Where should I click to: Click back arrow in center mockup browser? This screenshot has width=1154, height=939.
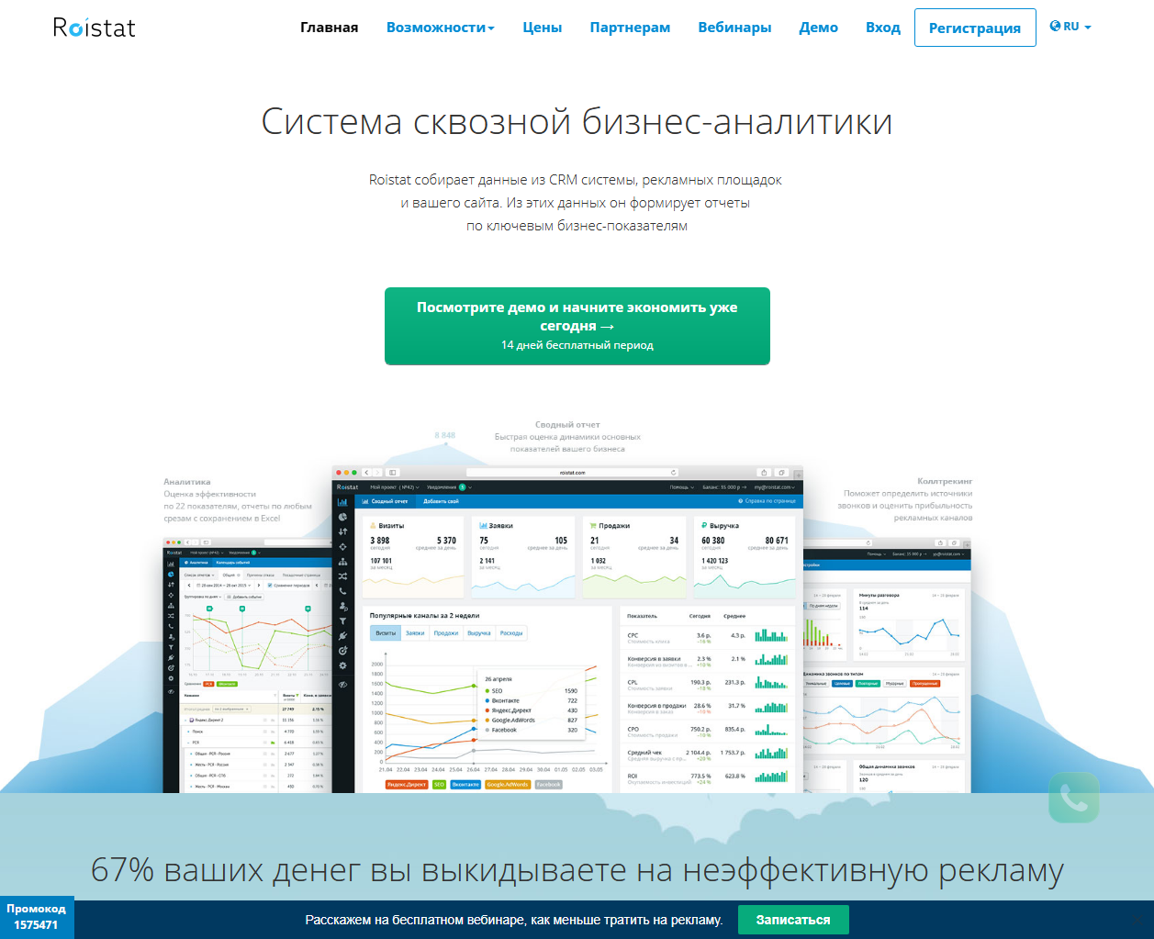coord(365,473)
